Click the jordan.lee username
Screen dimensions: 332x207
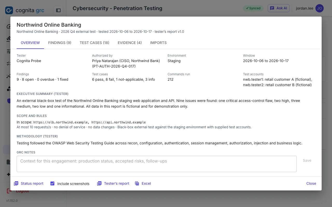coord(305,8)
